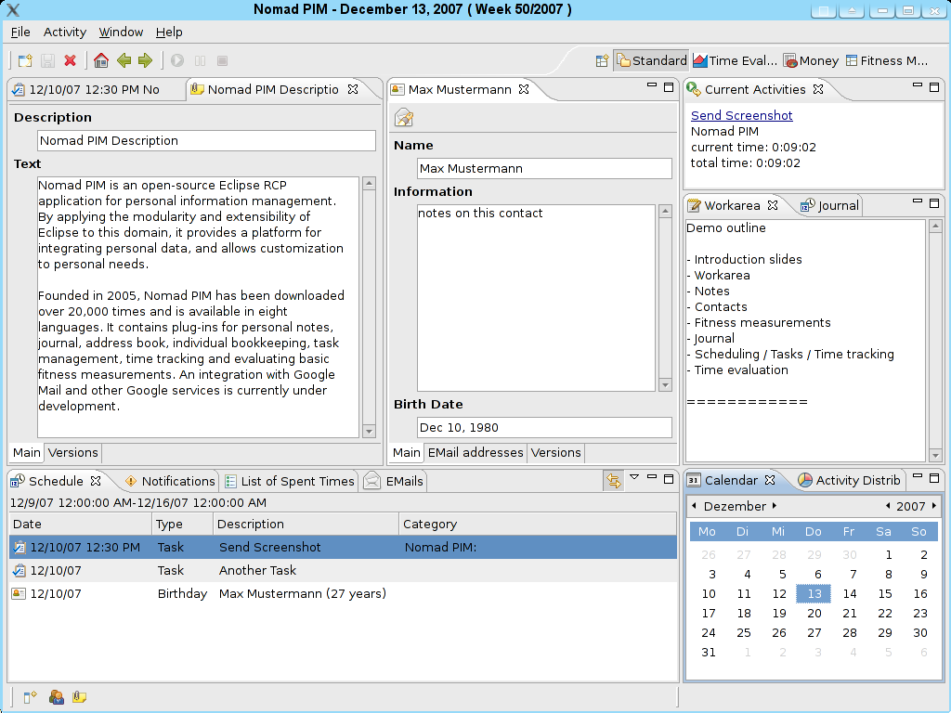951x713 pixels.
Task: Click the red delete X toolbar icon
Action: point(71,60)
